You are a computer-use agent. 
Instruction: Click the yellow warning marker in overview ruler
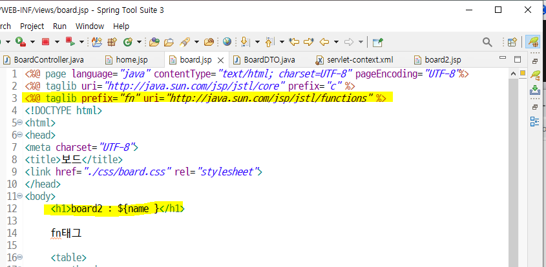[x=522, y=73]
